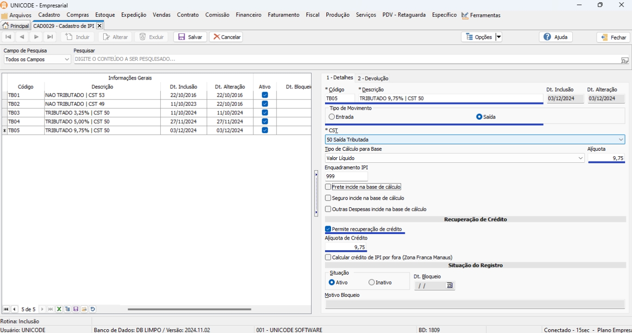This screenshot has height=333, width=632.
Task: Click the Cancelar button
Action: [226, 37]
